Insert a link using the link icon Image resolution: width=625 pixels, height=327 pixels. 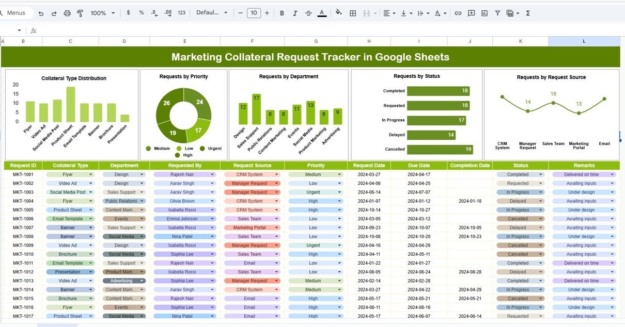tap(458, 13)
